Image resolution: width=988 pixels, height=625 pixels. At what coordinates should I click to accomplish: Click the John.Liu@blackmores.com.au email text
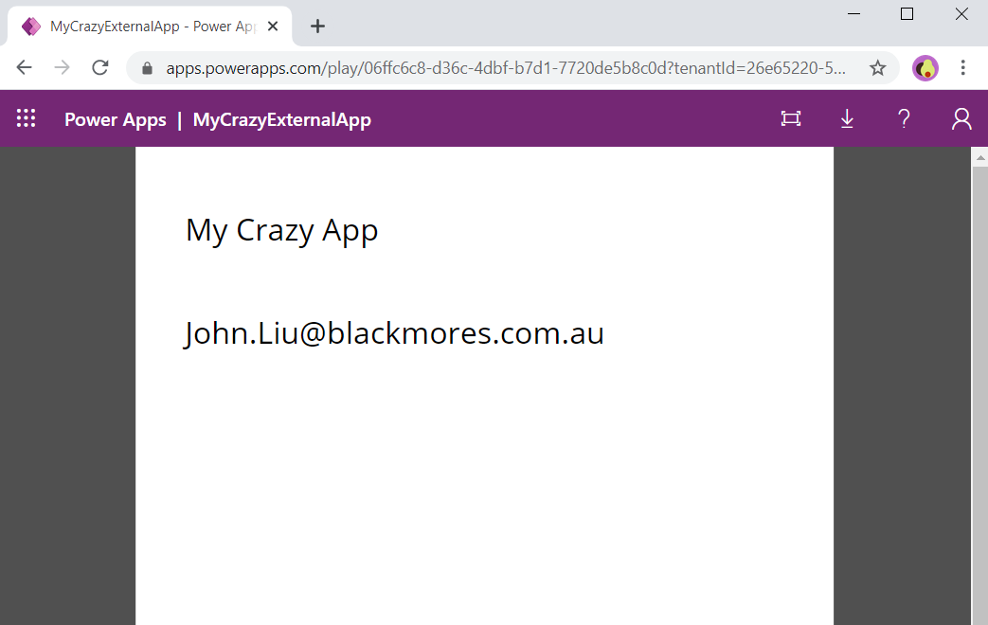point(394,333)
